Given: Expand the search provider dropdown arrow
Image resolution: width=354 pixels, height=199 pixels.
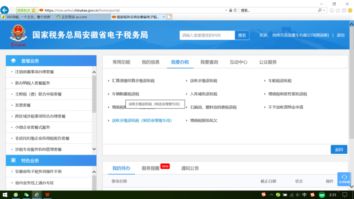Looking at the screenshot, I should pyautogui.click(x=324, y=10).
